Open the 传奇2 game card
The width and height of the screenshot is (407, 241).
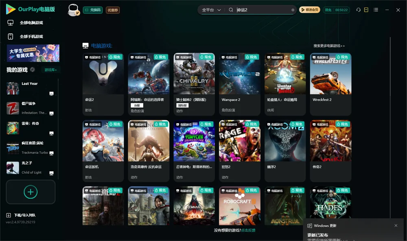330,151
